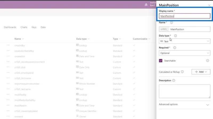Open the more options menu for cr5b5_employeeid
The image size is (213, 119).
8,72
